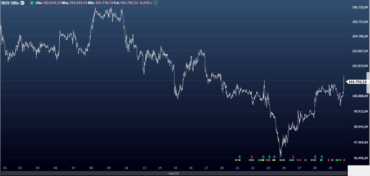Viewport: 370px width, 176px height.
Task: Open the 5Min timeframe selector
Action: point(15,3)
